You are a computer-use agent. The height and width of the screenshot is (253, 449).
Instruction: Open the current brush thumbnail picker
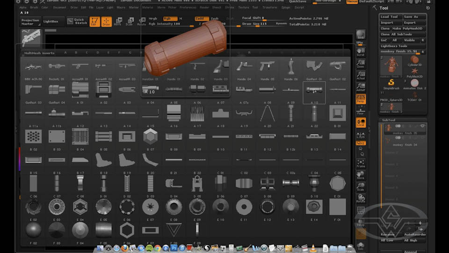click(31, 37)
